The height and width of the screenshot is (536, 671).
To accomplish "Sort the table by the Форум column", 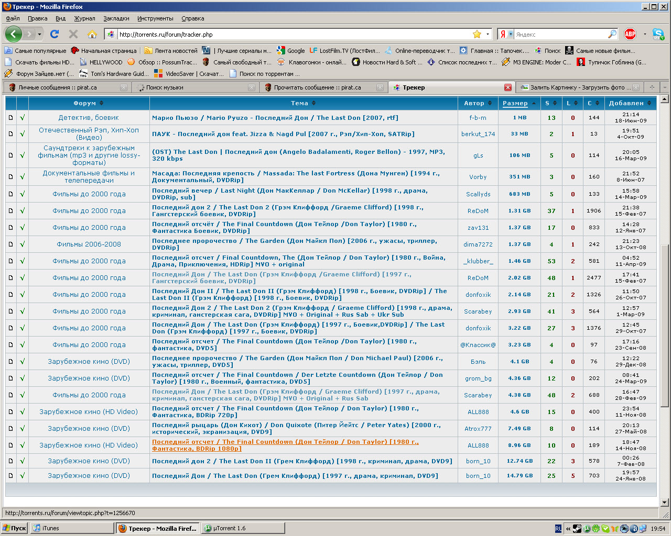I will [x=89, y=103].
